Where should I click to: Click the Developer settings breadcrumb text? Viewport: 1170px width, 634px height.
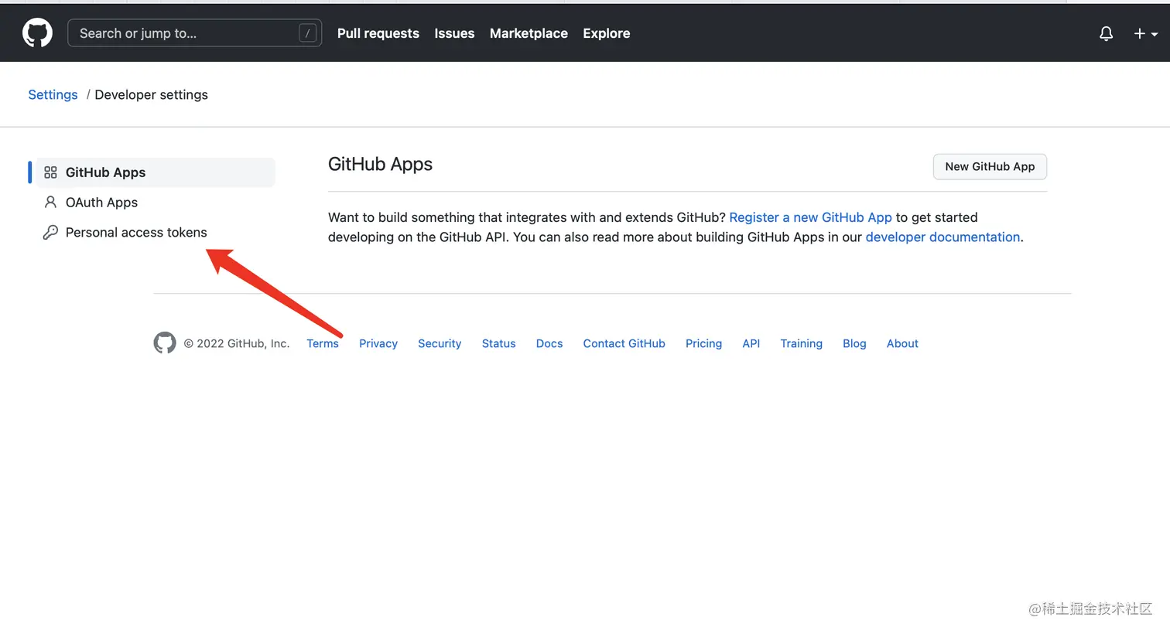[x=151, y=94]
